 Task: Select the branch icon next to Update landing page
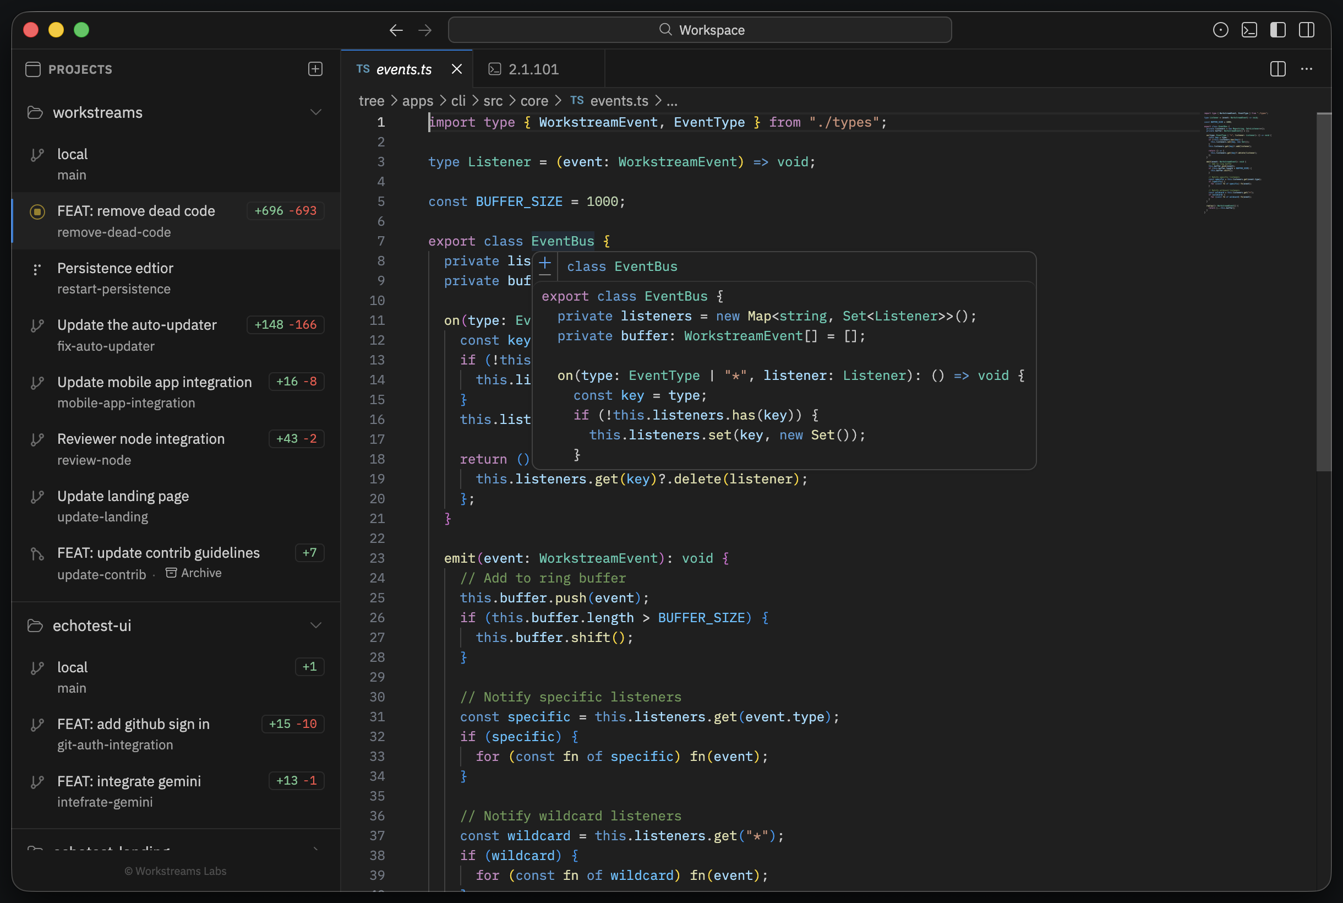[x=37, y=497]
